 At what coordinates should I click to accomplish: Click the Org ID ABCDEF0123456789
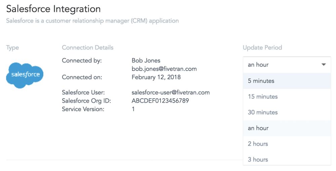pos(160,101)
